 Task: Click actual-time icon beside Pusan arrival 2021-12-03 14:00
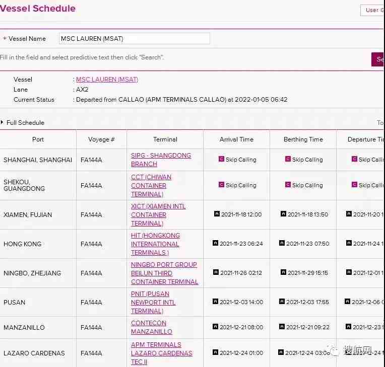215,301
